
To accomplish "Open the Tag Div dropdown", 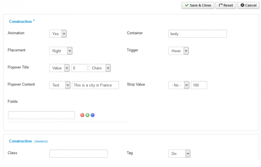I will [x=179, y=154].
